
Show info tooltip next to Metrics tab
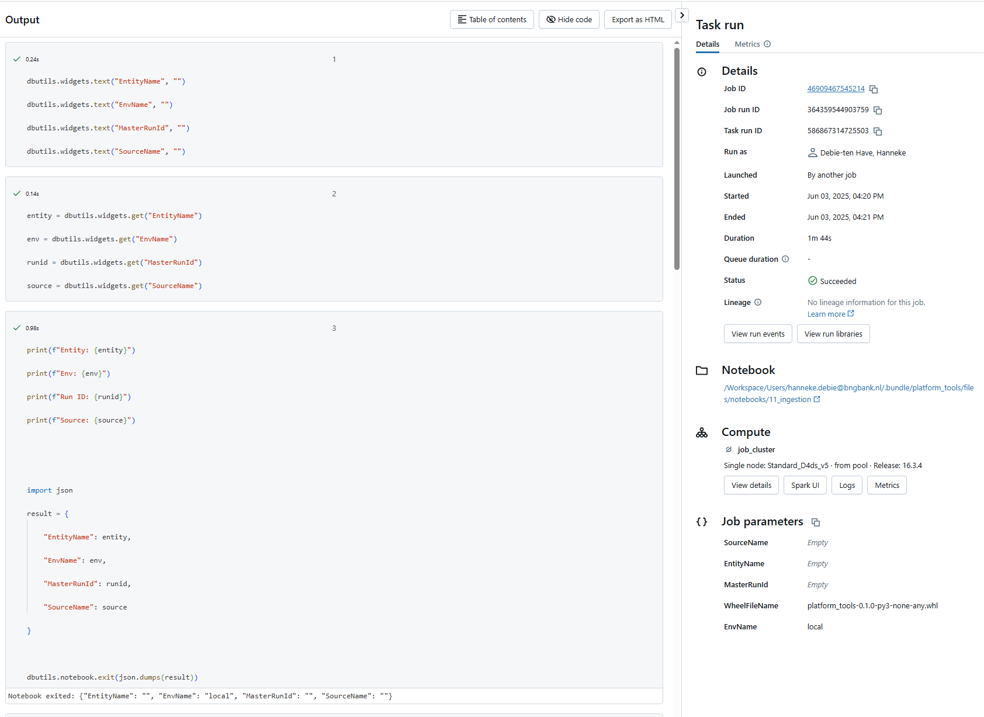tap(767, 44)
